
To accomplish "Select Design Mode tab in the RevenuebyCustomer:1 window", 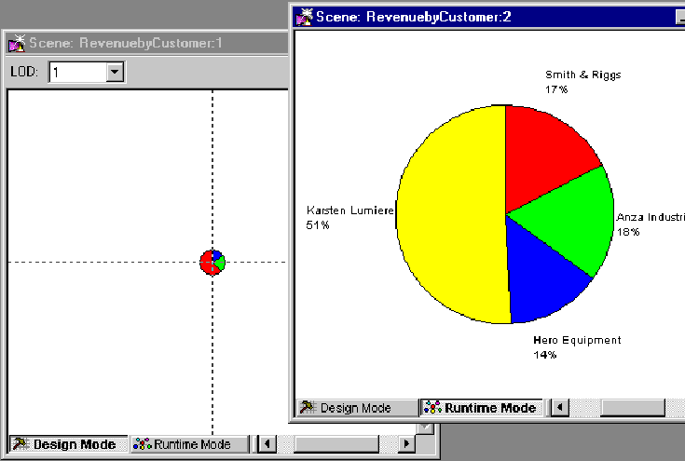I will (x=65, y=444).
